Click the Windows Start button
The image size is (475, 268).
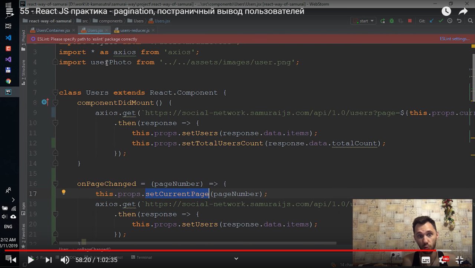click(x=8, y=5)
